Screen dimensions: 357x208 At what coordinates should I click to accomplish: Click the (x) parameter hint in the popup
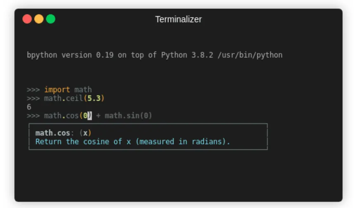click(85, 133)
